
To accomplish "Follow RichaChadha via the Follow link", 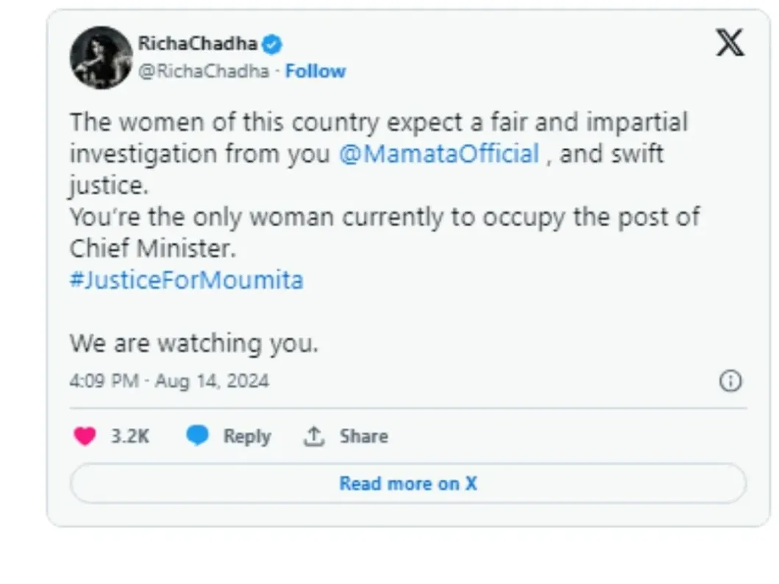I will tap(316, 71).
